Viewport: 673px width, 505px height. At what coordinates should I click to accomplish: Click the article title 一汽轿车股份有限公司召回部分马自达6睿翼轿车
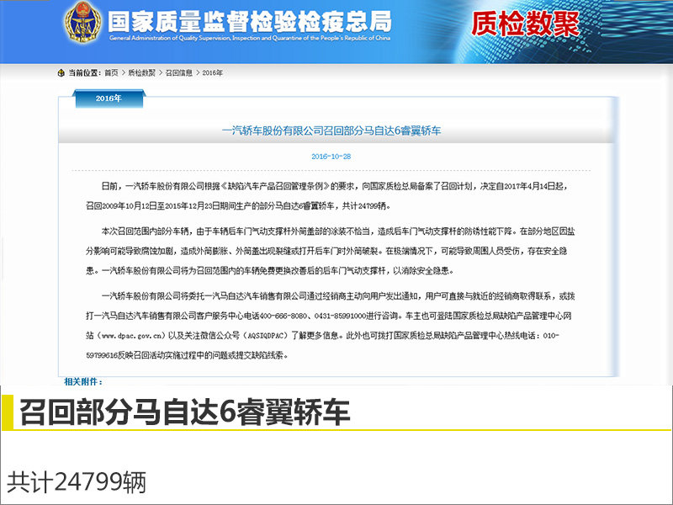click(x=331, y=131)
